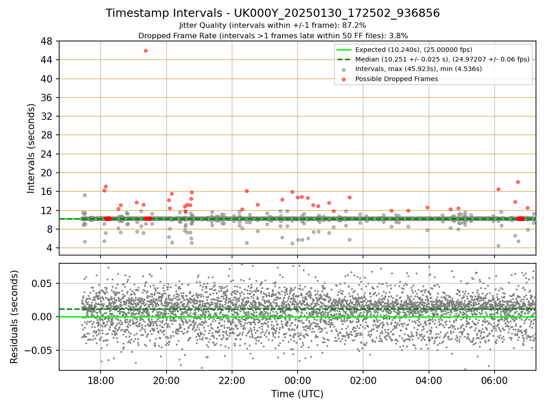The height and width of the screenshot is (410, 546).
Task: Click the 22:00 x-axis tick label
Action: click(x=232, y=380)
